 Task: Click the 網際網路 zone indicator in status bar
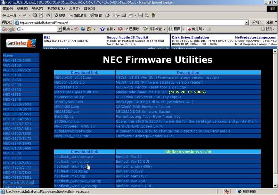pos(247,192)
